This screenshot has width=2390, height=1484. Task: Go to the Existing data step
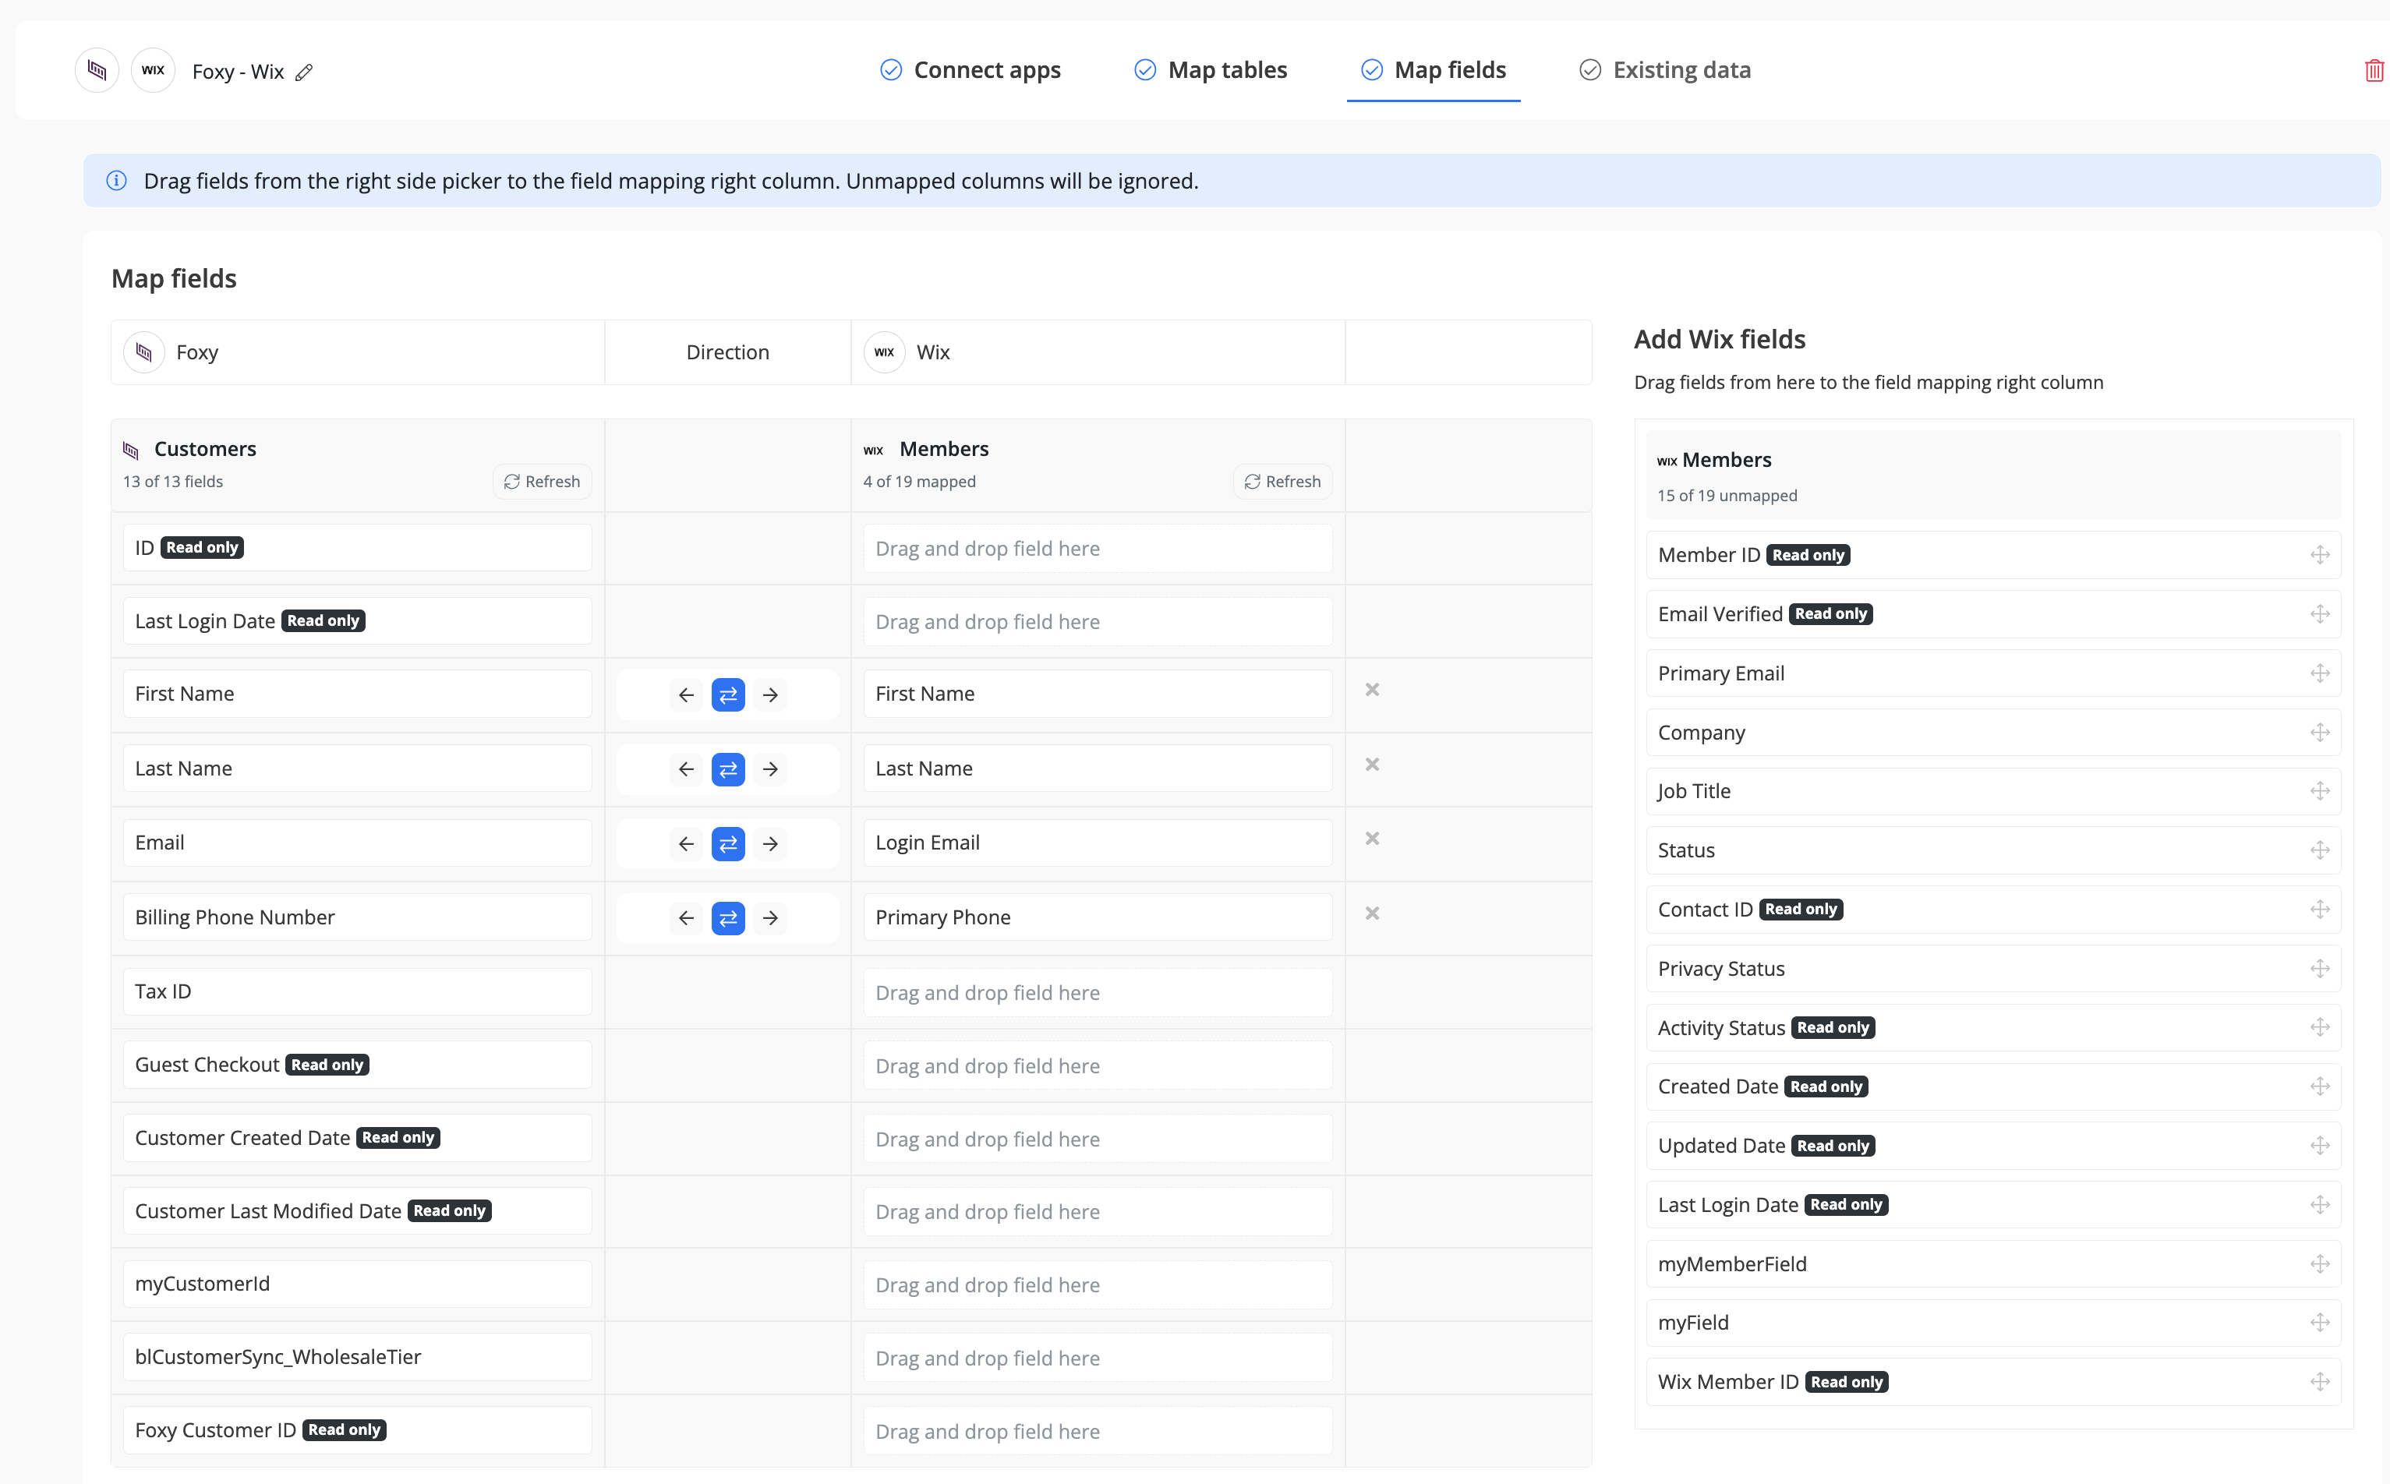point(1664,69)
